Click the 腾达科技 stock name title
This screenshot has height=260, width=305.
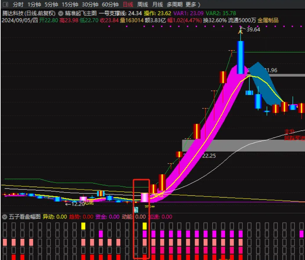12,13
